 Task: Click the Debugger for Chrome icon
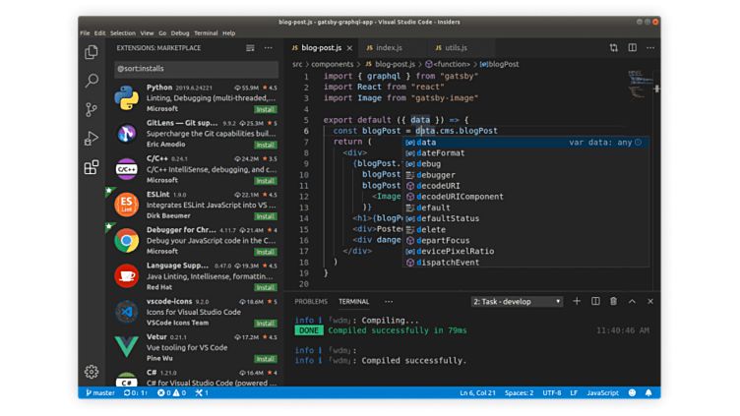[127, 241]
